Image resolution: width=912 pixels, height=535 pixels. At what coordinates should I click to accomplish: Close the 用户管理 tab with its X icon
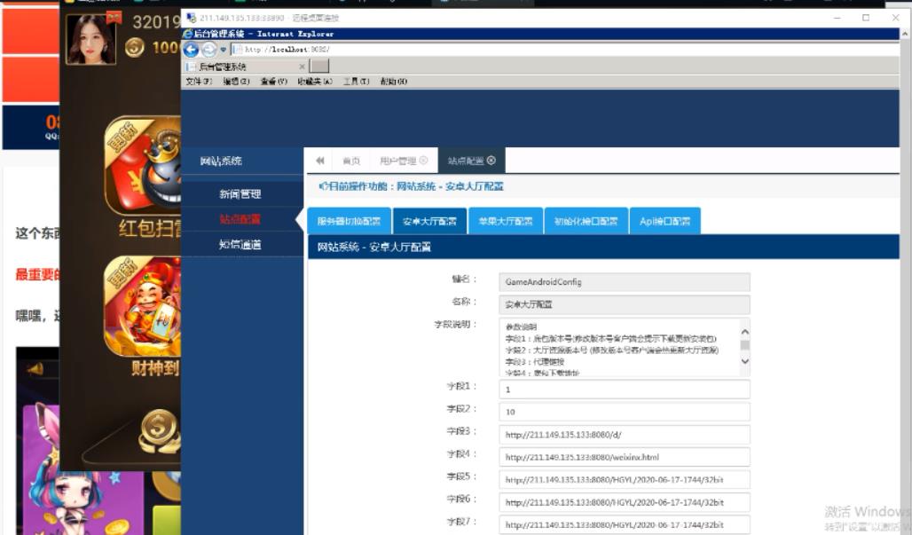point(423,161)
